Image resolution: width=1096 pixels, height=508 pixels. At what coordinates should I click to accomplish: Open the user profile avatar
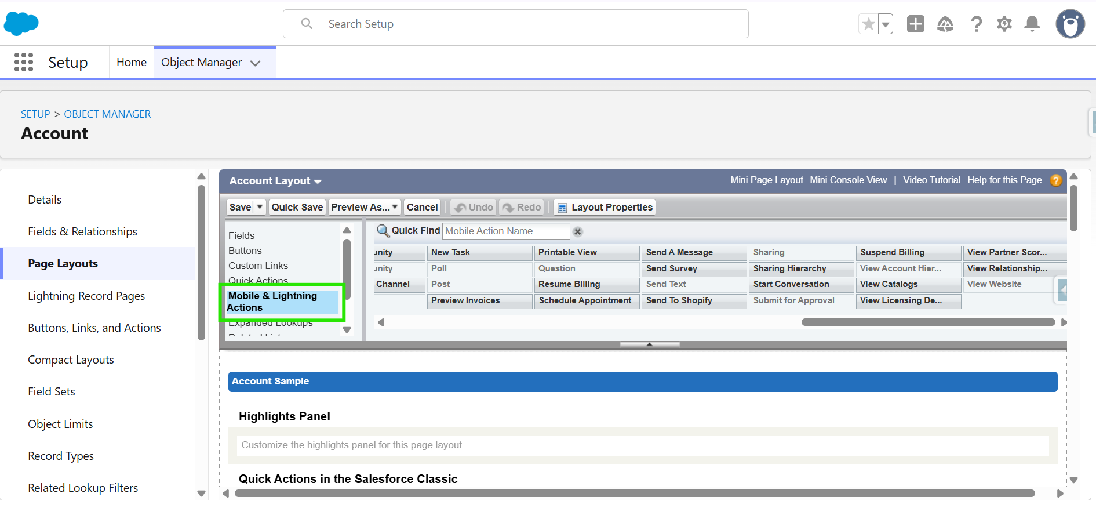(x=1070, y=24)
